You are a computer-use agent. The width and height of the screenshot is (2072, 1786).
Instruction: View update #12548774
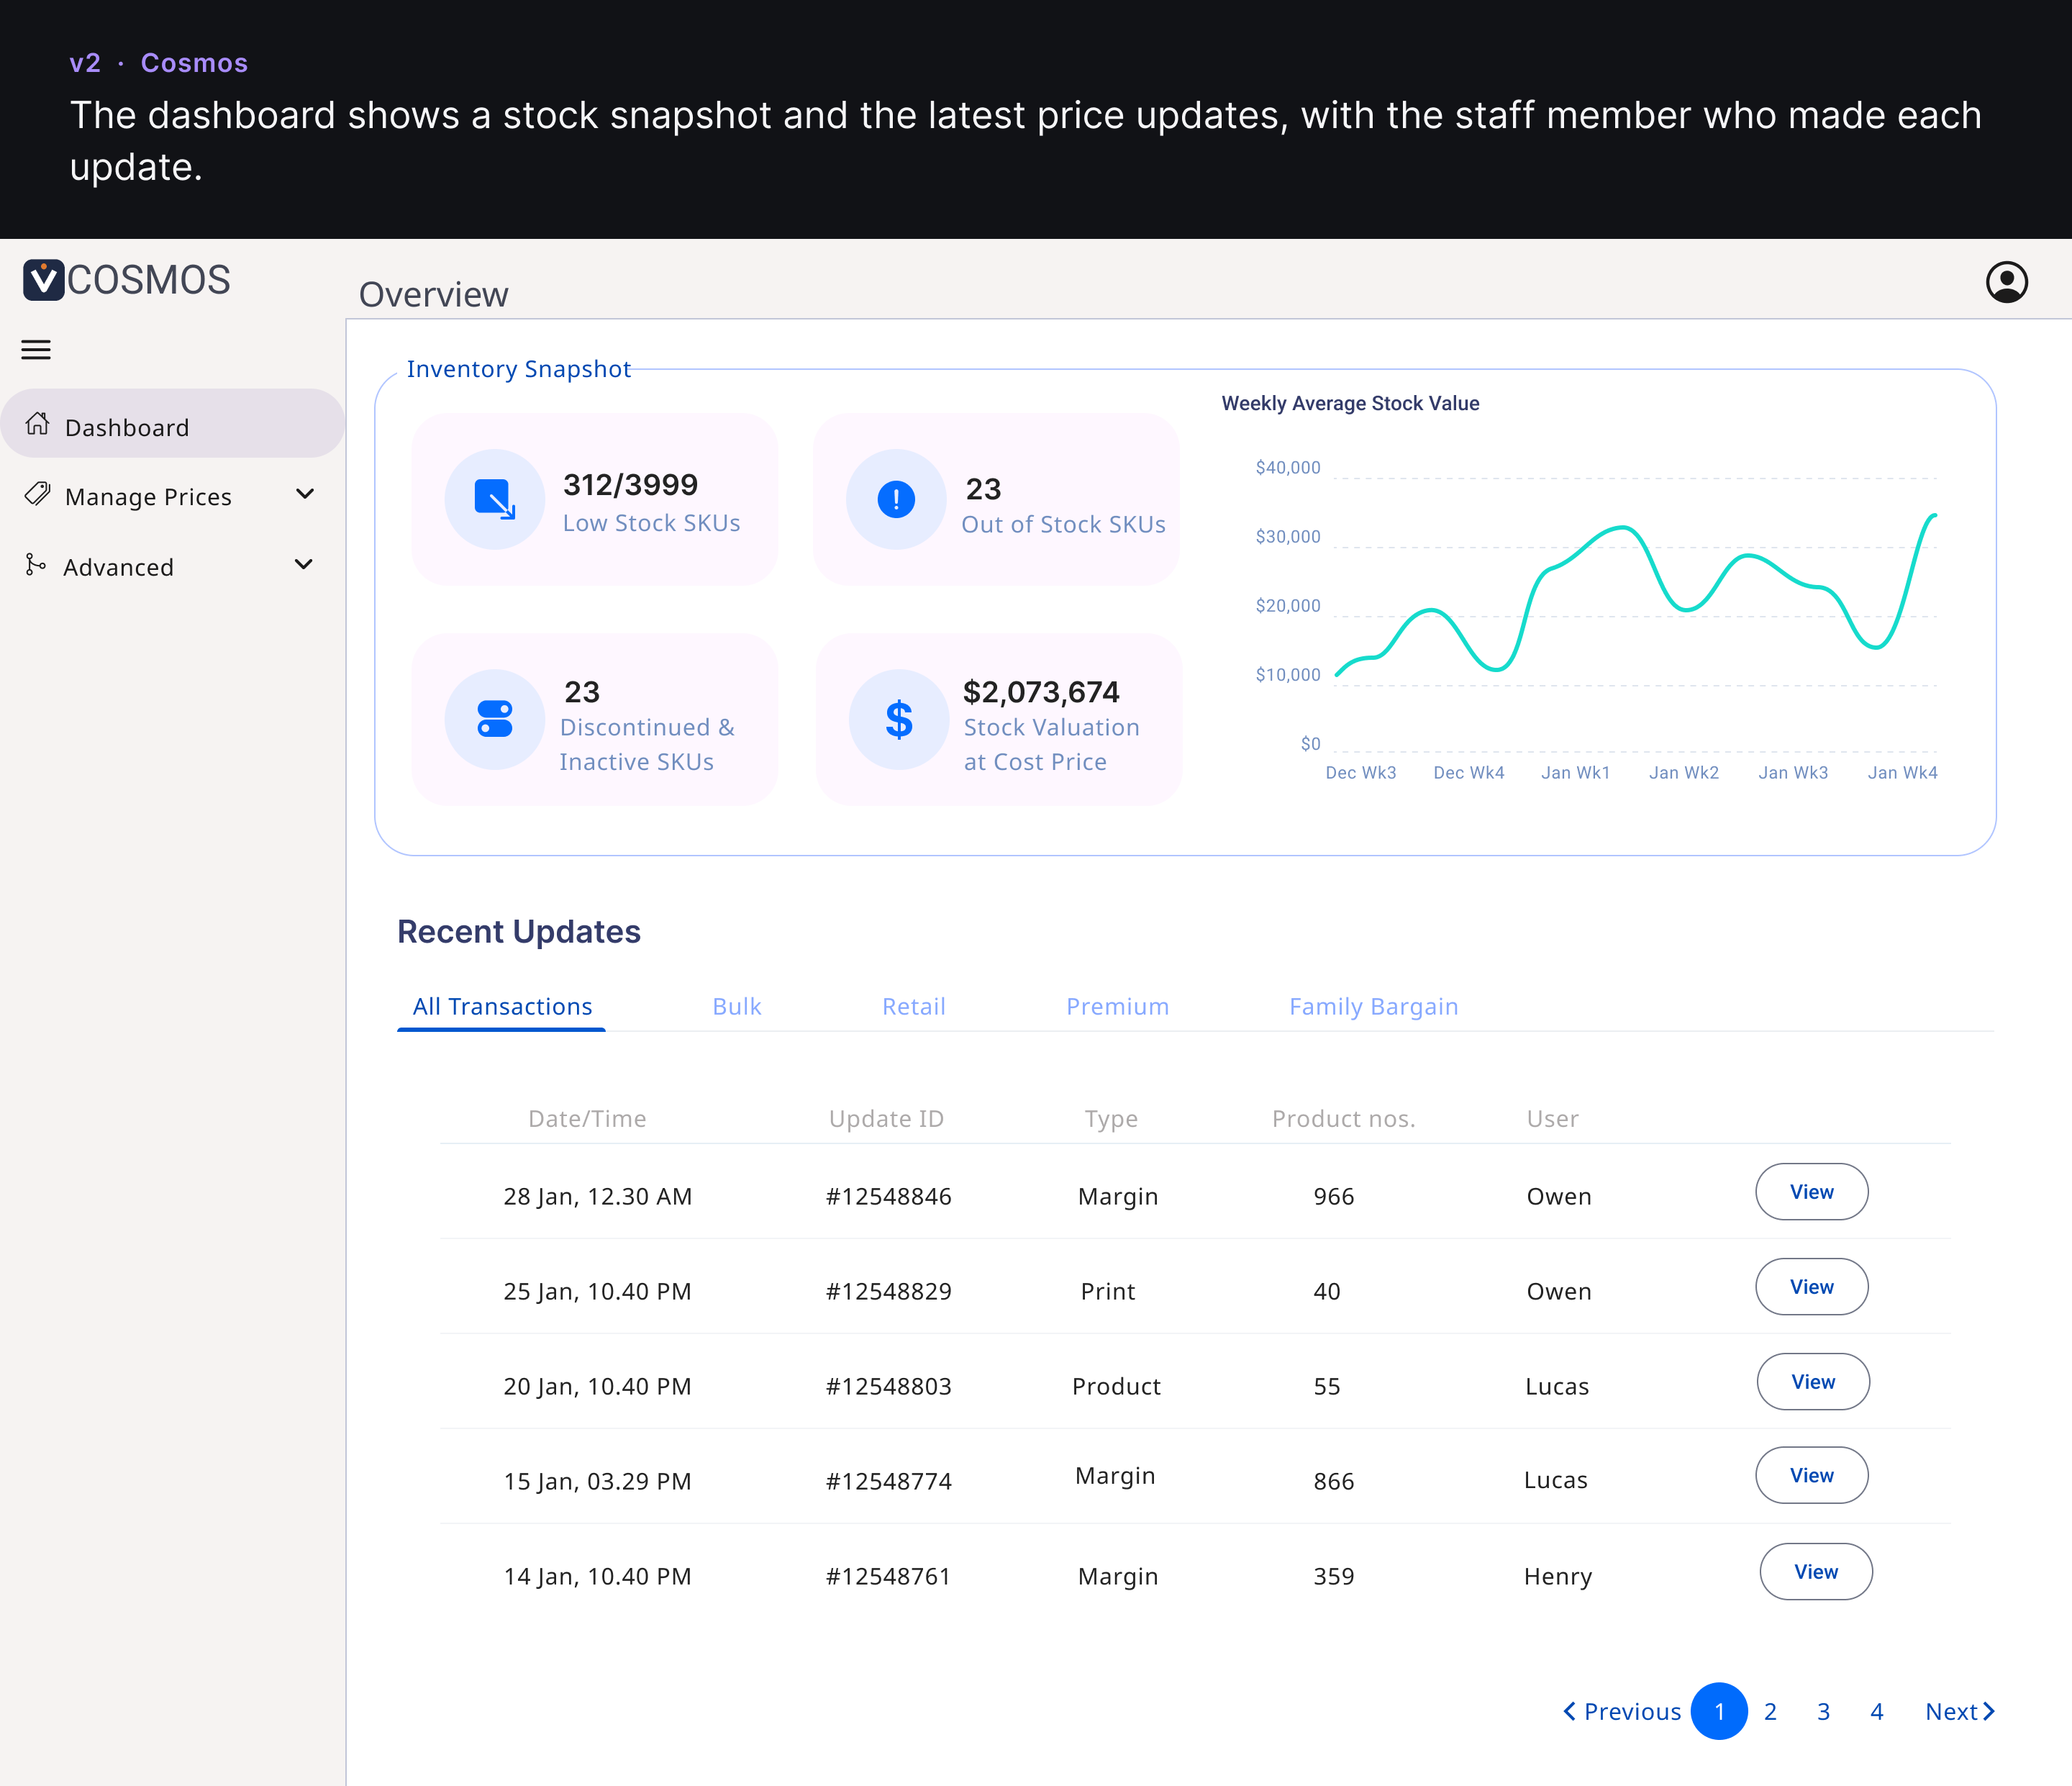(x=1812, y=1476)
